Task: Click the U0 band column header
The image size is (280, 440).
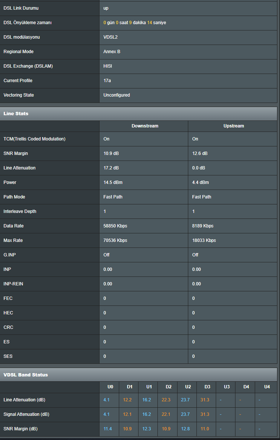Action: coord(110,387)
